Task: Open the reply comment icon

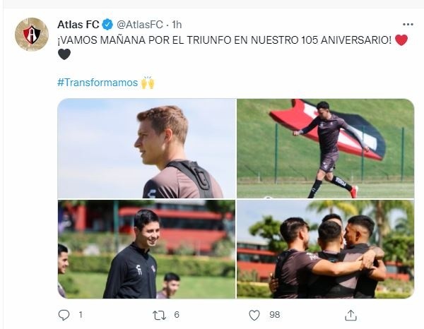Action: [64, 315]
